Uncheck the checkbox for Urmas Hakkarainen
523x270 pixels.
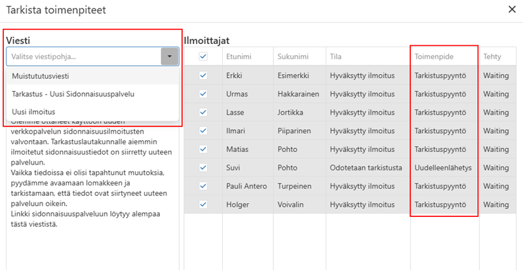[x=203, y=94]
